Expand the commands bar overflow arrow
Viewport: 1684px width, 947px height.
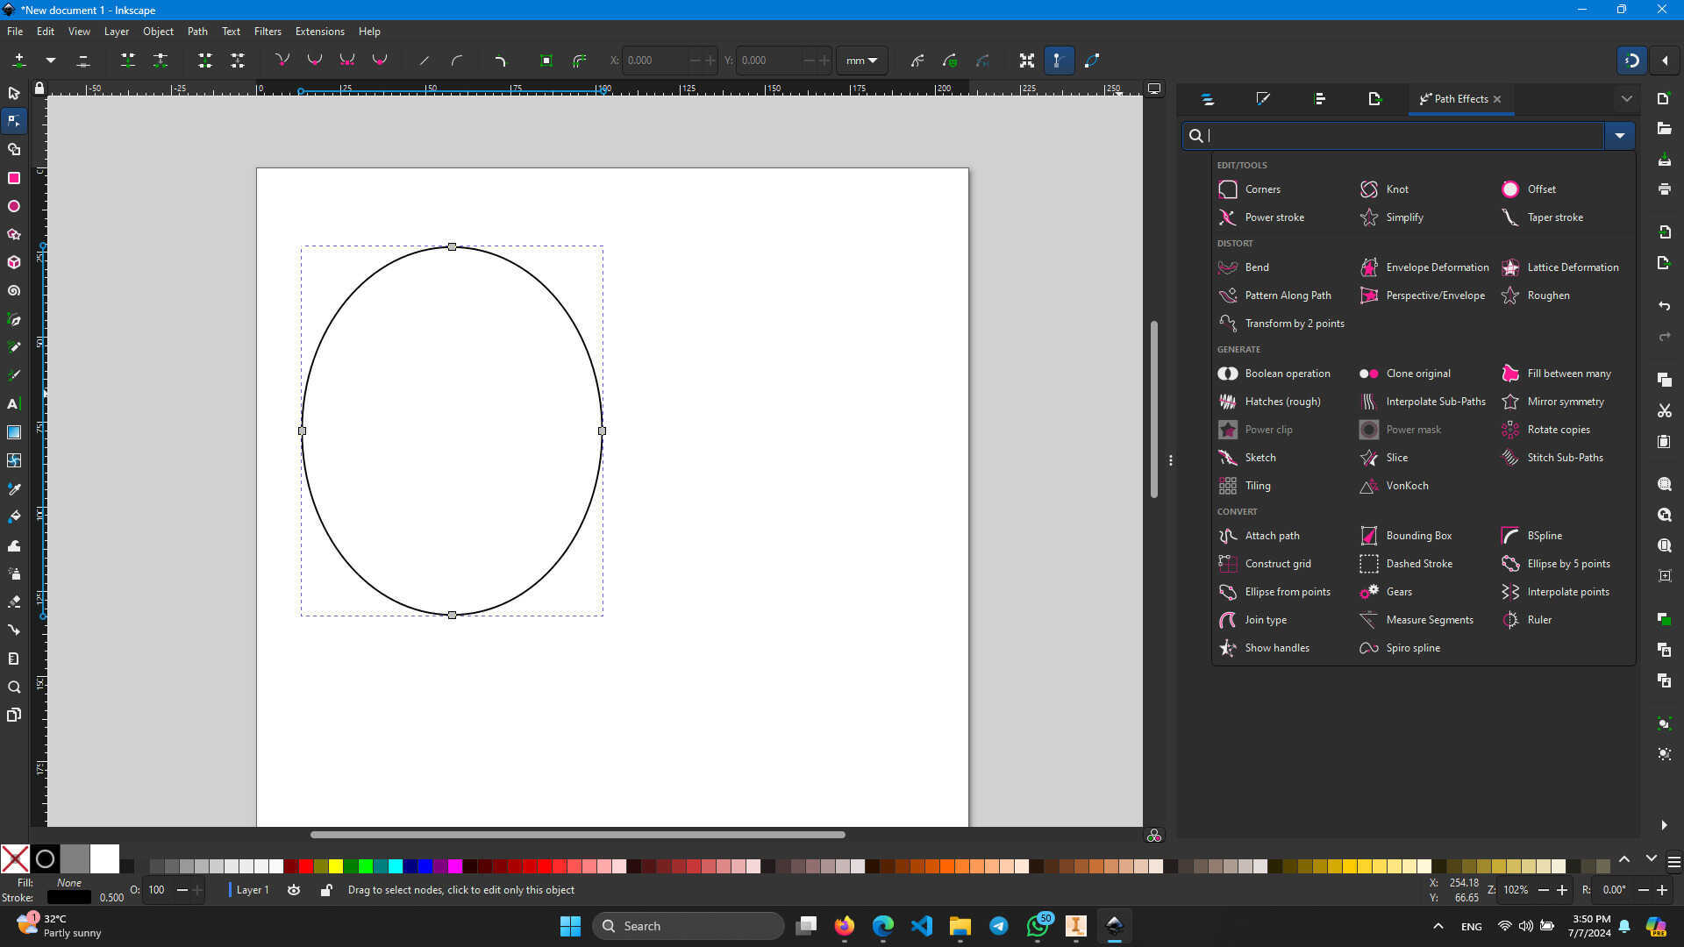click(x=1664, y=825)
